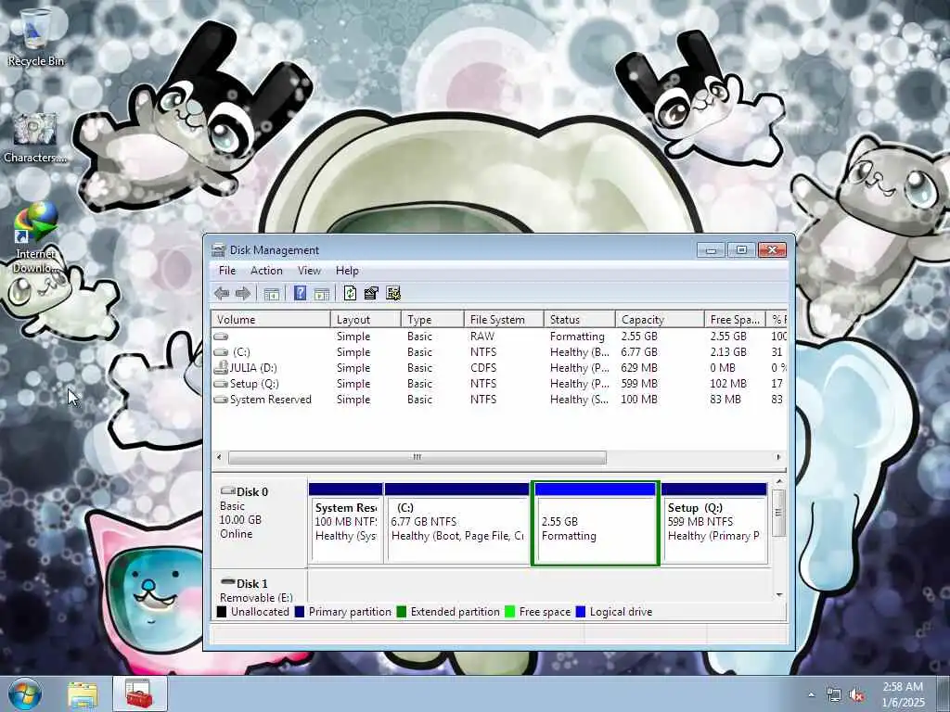Sort by Capacity column header
Image resolution: width=950 pixels, height=712 pixels.
[x=660, y=319]
